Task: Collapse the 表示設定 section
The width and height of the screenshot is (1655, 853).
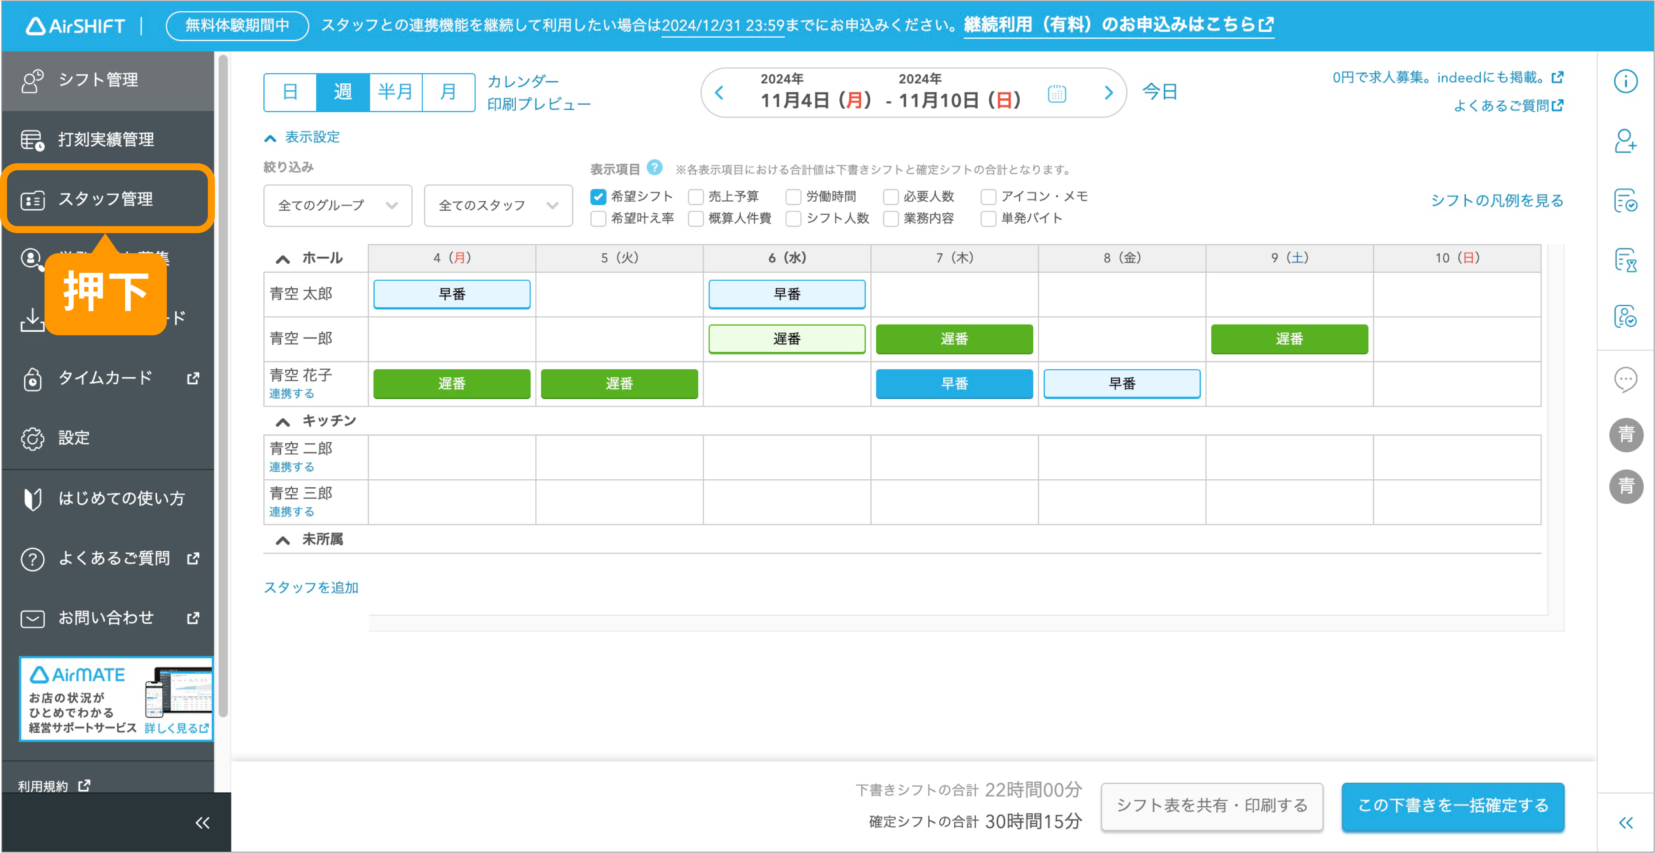Action: tap(302, 137)
